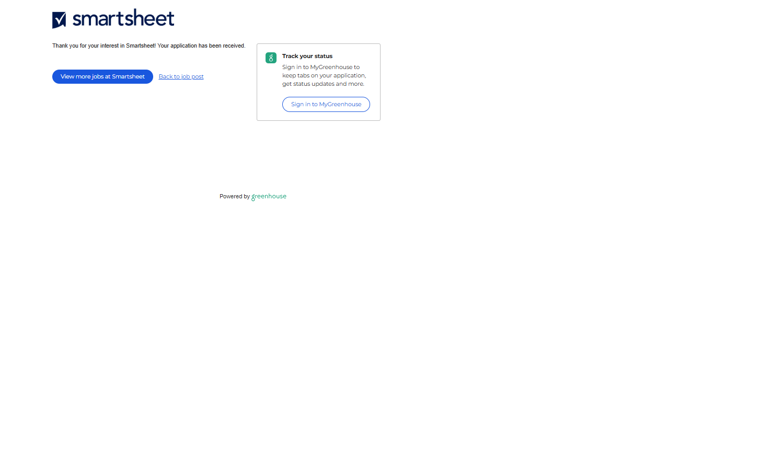
Task: Click the word Smartsheet! in confirmation message
Action: click(141, 46)
